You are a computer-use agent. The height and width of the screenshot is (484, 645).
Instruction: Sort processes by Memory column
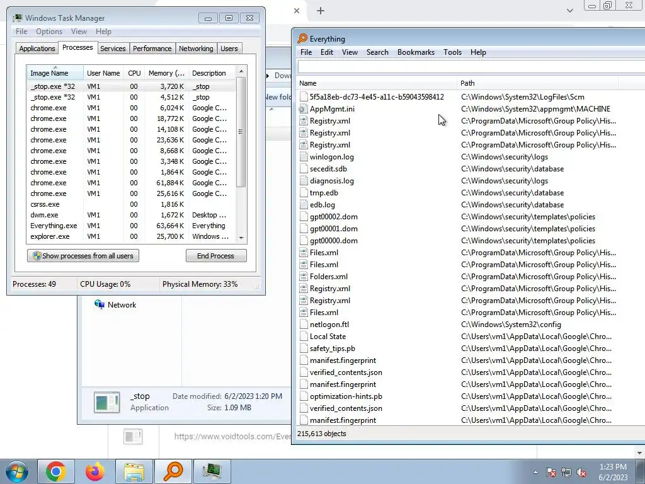166,73
